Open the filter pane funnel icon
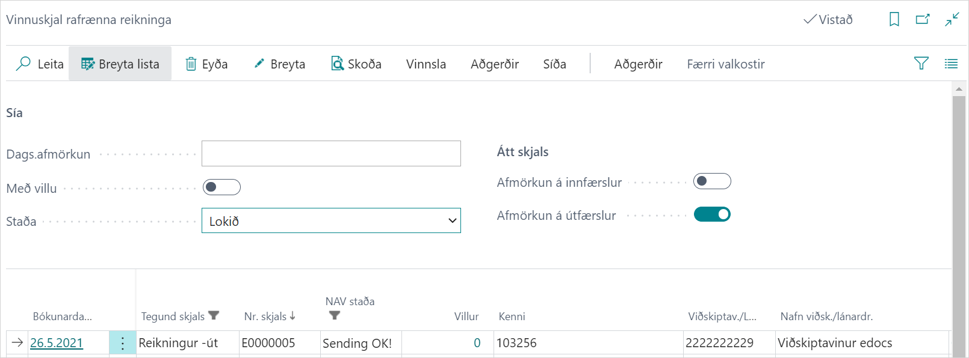 tap(921, 63)
